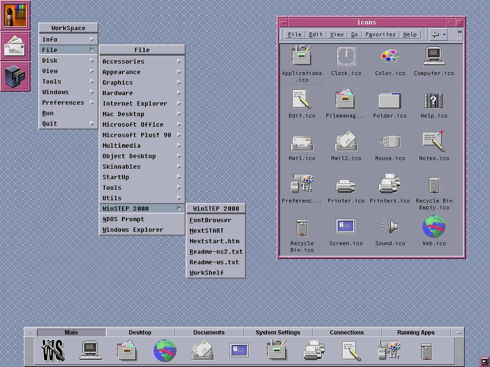Open the Back button dropdown arrow
This screenshot has width=490, height=367.
[444, 35]
